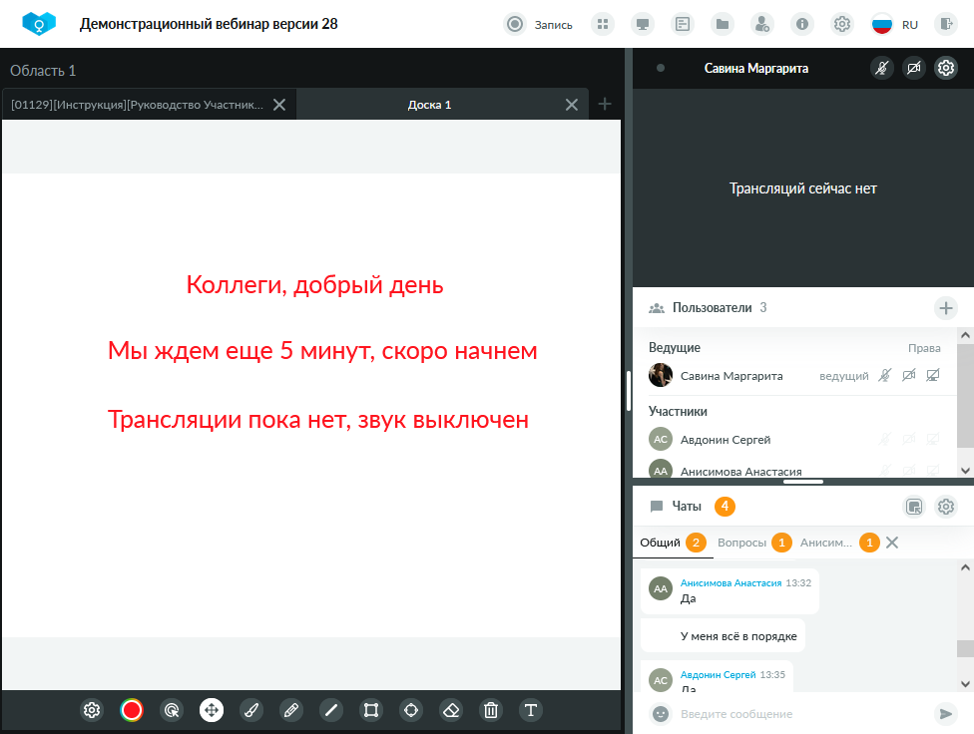Open broadcast settings gear in video panel

tap(945, 68)
